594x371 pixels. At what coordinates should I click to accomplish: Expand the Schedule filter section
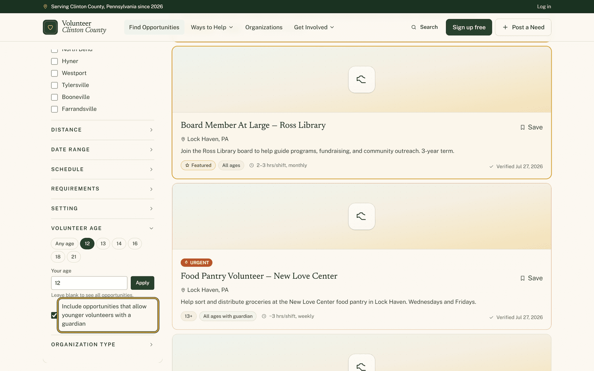(x=103, y=169)
